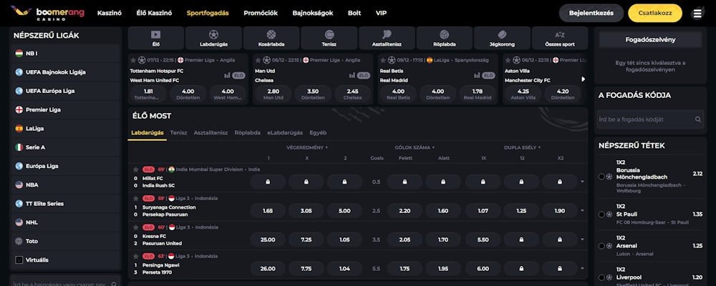Image resolution: width=716 pixels, height=286 pixels.
Task: Expand more markets for Suryanaga Connection row
Action: 582,211
